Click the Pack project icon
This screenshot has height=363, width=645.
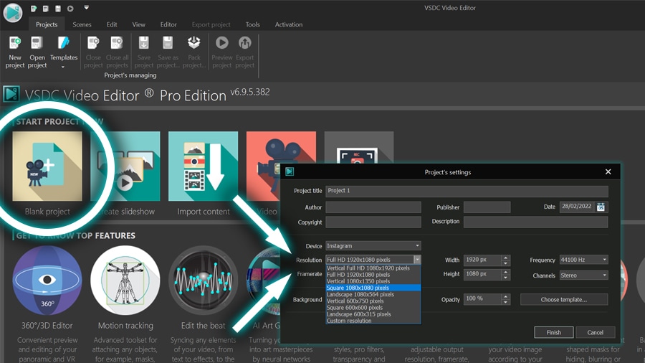(x=193, y=43)
